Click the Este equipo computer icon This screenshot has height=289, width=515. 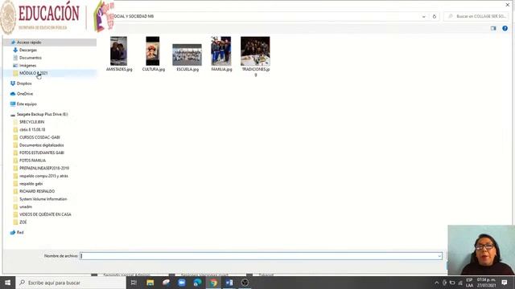click(x=13, y=104)
